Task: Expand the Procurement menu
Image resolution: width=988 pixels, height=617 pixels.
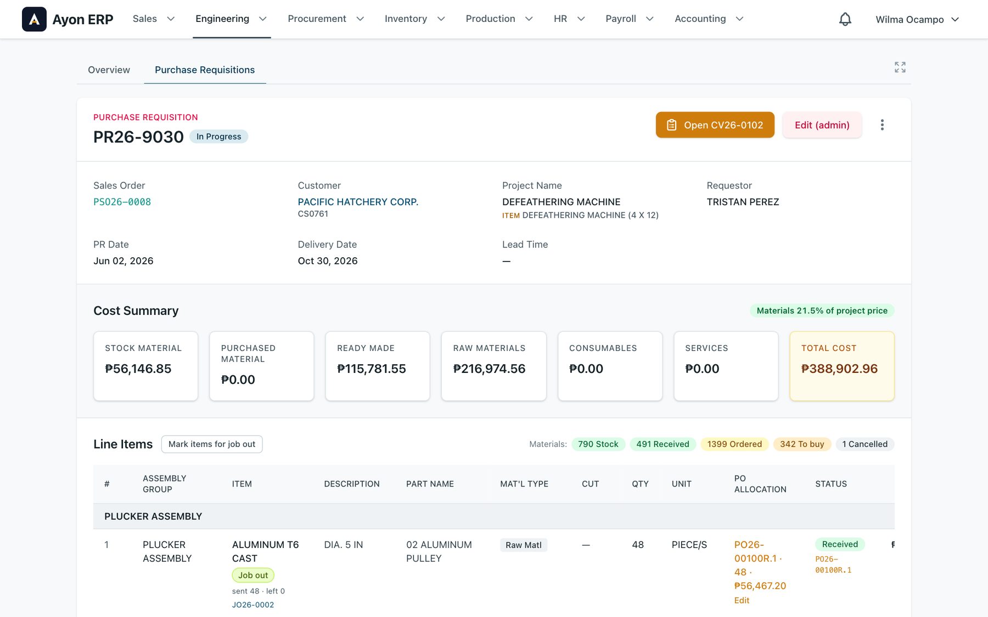Action: pyautogui.click(x=326, y=19)
